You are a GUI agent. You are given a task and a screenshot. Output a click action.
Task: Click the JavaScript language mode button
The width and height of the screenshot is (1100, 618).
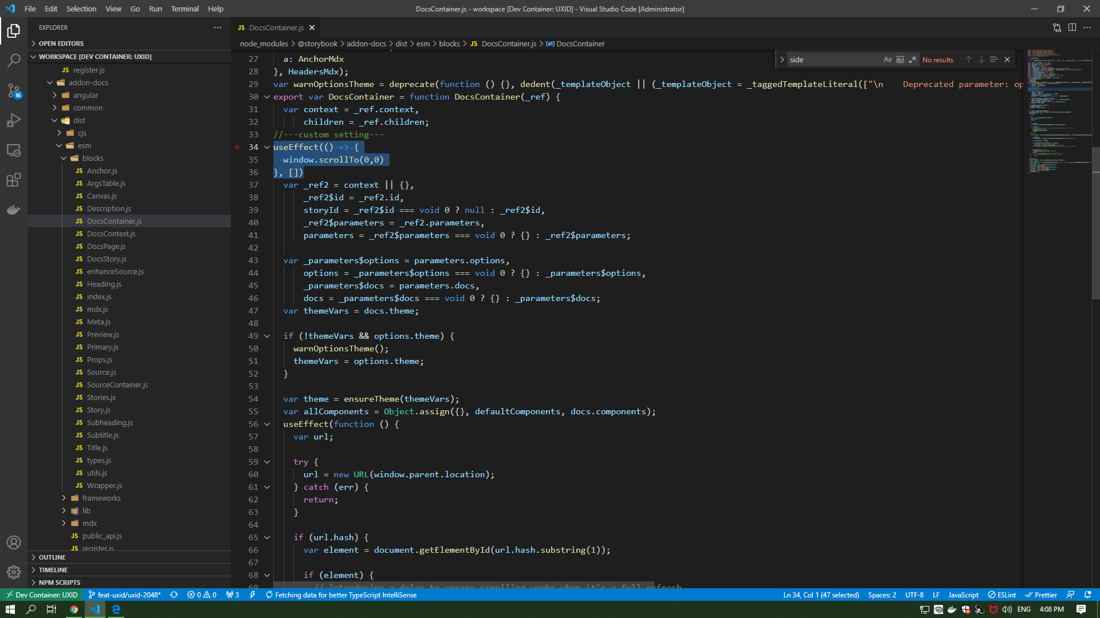963,595
